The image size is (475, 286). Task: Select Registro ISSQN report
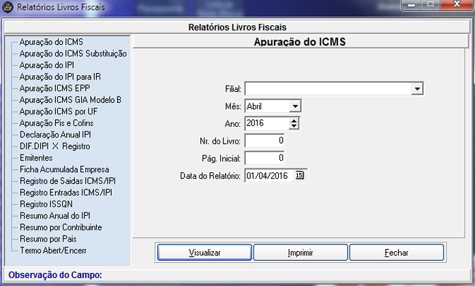pyautogui.click(x=46, y=204)
